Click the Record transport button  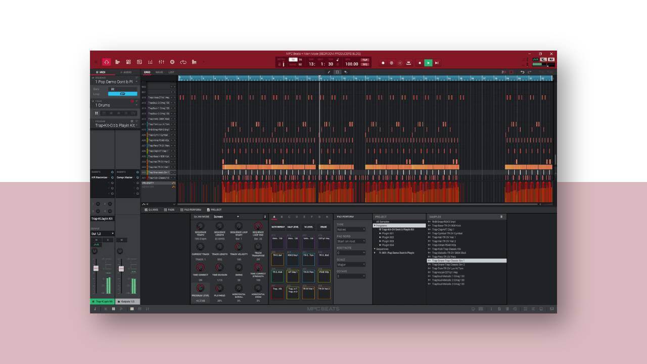pyautogui.click(x=383, y=63)
